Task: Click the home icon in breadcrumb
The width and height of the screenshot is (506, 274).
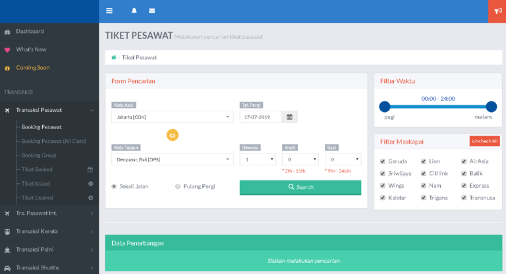Action: [113, 57]
